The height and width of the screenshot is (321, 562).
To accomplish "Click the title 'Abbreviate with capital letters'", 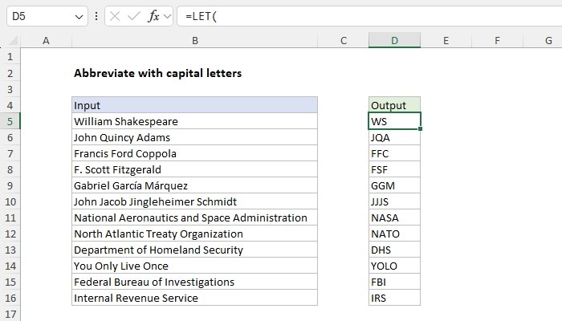I will point(157,74).
